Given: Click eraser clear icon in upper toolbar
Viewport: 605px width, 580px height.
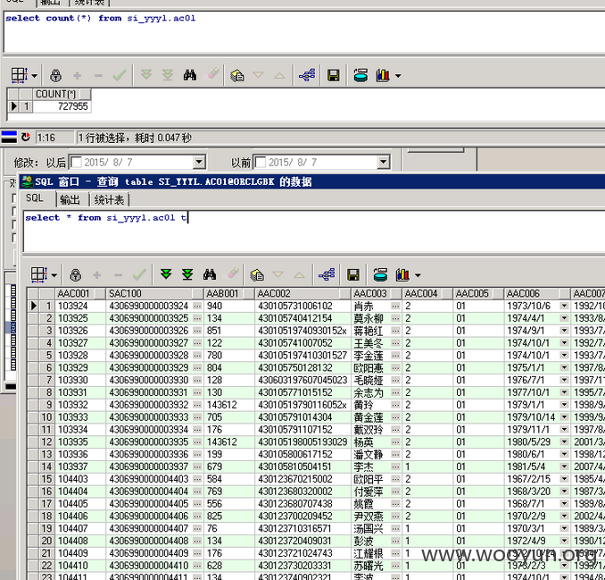Looking at the screenshot, I should tap(212, 74).
